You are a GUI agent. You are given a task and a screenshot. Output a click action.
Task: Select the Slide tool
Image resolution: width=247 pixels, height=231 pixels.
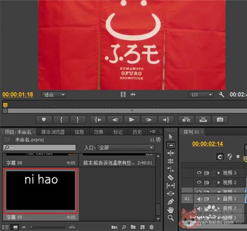pos(170,193)
